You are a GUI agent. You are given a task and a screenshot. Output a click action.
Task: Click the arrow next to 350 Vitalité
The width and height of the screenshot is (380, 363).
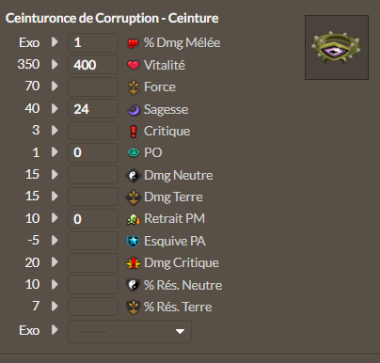click(x=55, y=64)
